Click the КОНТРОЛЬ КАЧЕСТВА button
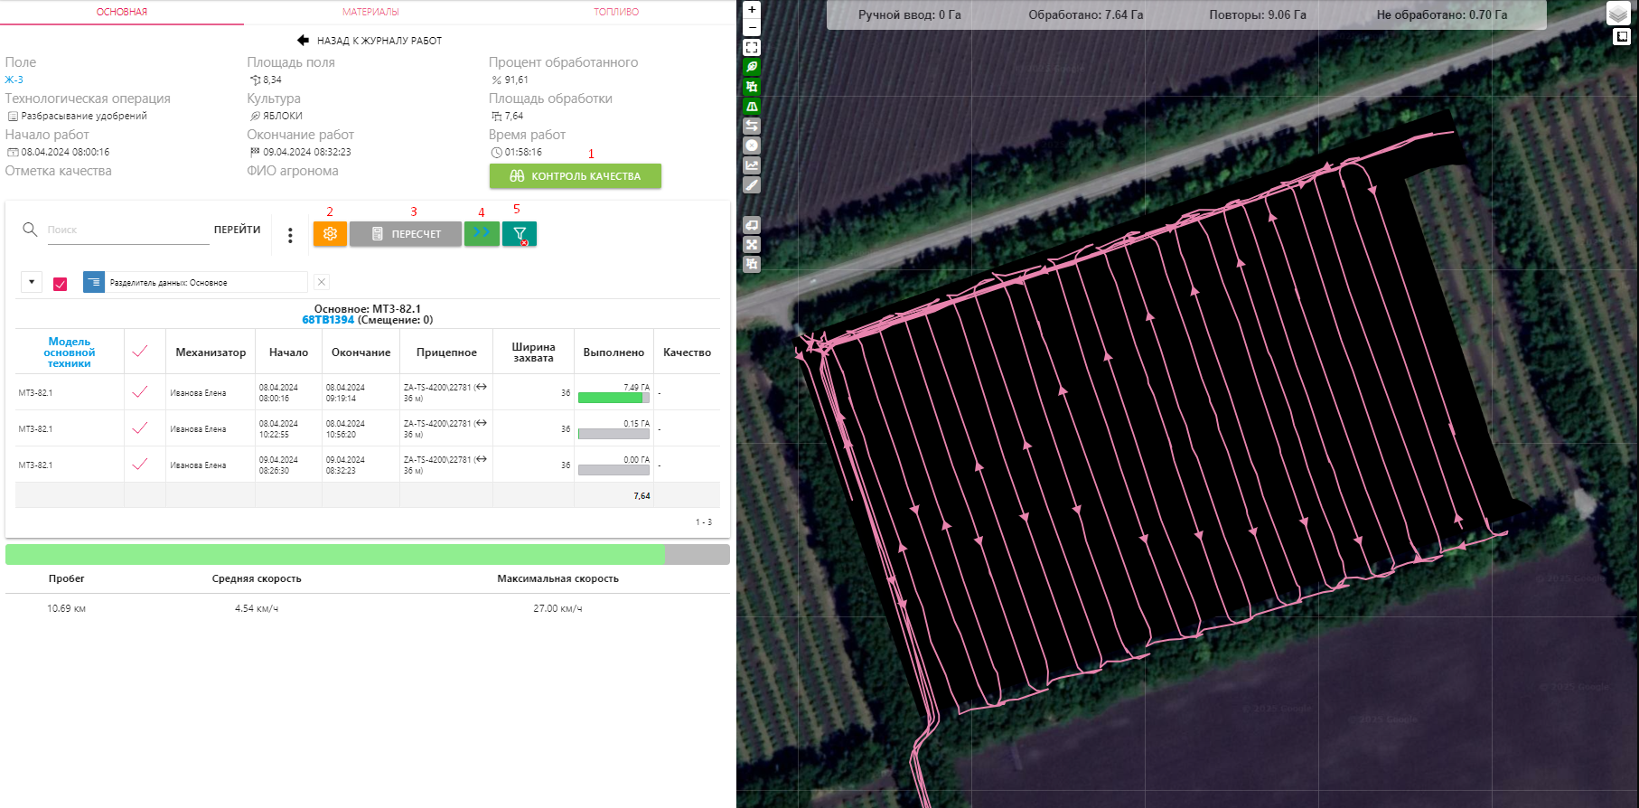1639x808 pixels. pos(576,176)
